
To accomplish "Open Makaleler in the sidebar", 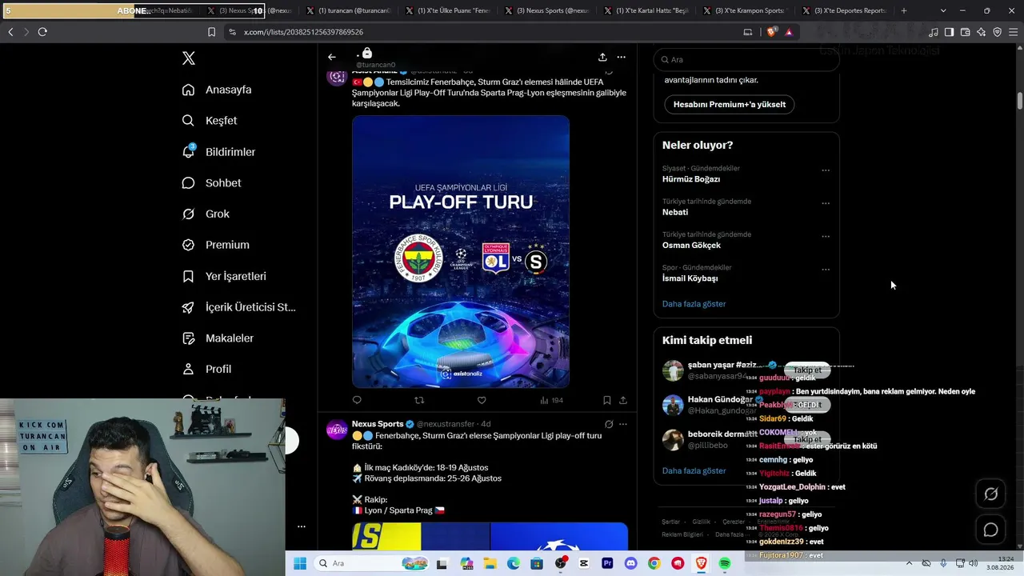I will point(218,338).
